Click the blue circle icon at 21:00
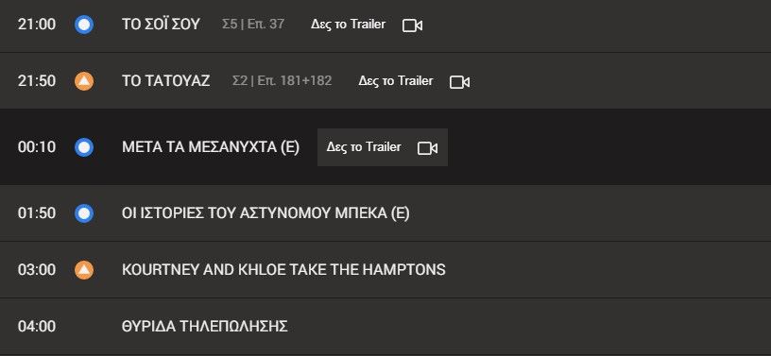The width and height of the screenshot is (771, 356). (84, 25)
